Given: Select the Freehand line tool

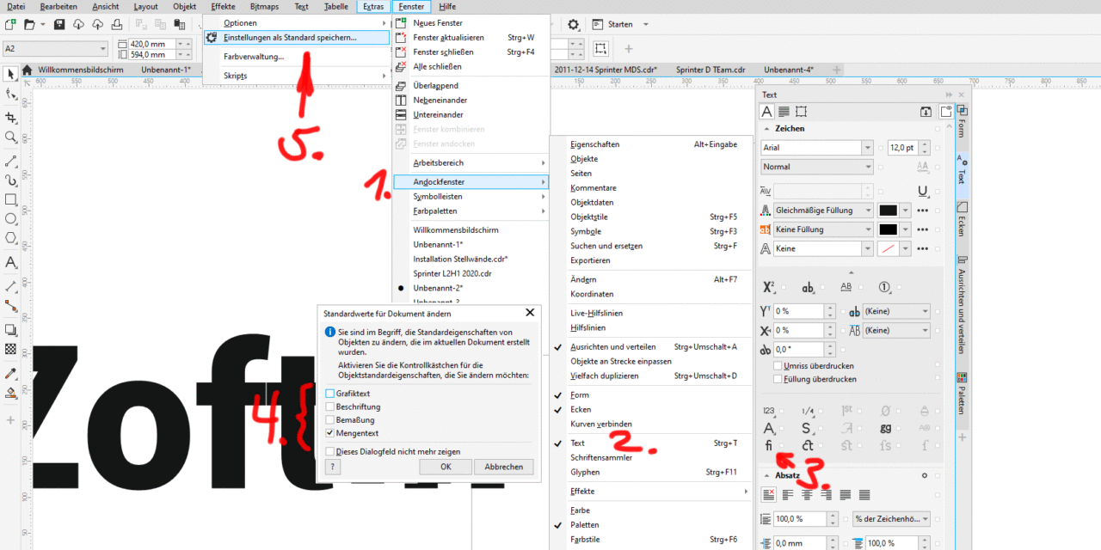Looking at the screenshot, I should [10, 161].
